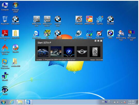Click the network signal tray icon
Image resolution: width=139 pixels, height=105 pixels.
coord(121,102)
